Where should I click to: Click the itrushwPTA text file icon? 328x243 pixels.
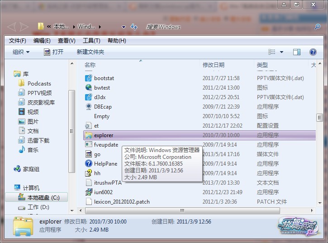[89, 183]
